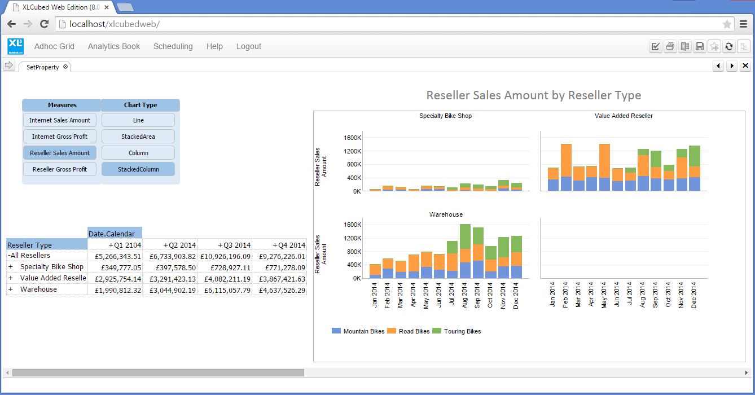Click the grey arrow beside SetProperty tab
This screenshot has width=755, height=395.
point(8,66)
